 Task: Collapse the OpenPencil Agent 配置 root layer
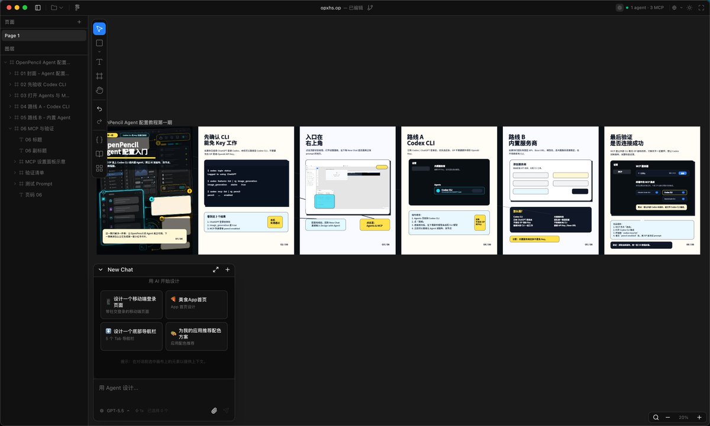click(5, 62)
